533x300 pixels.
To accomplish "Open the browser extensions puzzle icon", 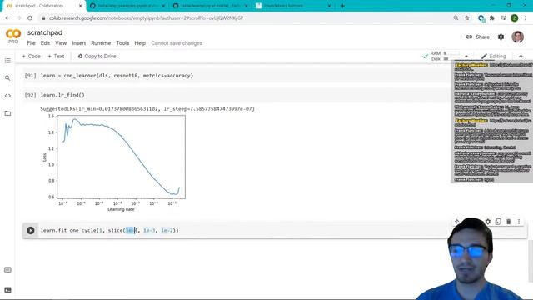I will tap(492, 18).
